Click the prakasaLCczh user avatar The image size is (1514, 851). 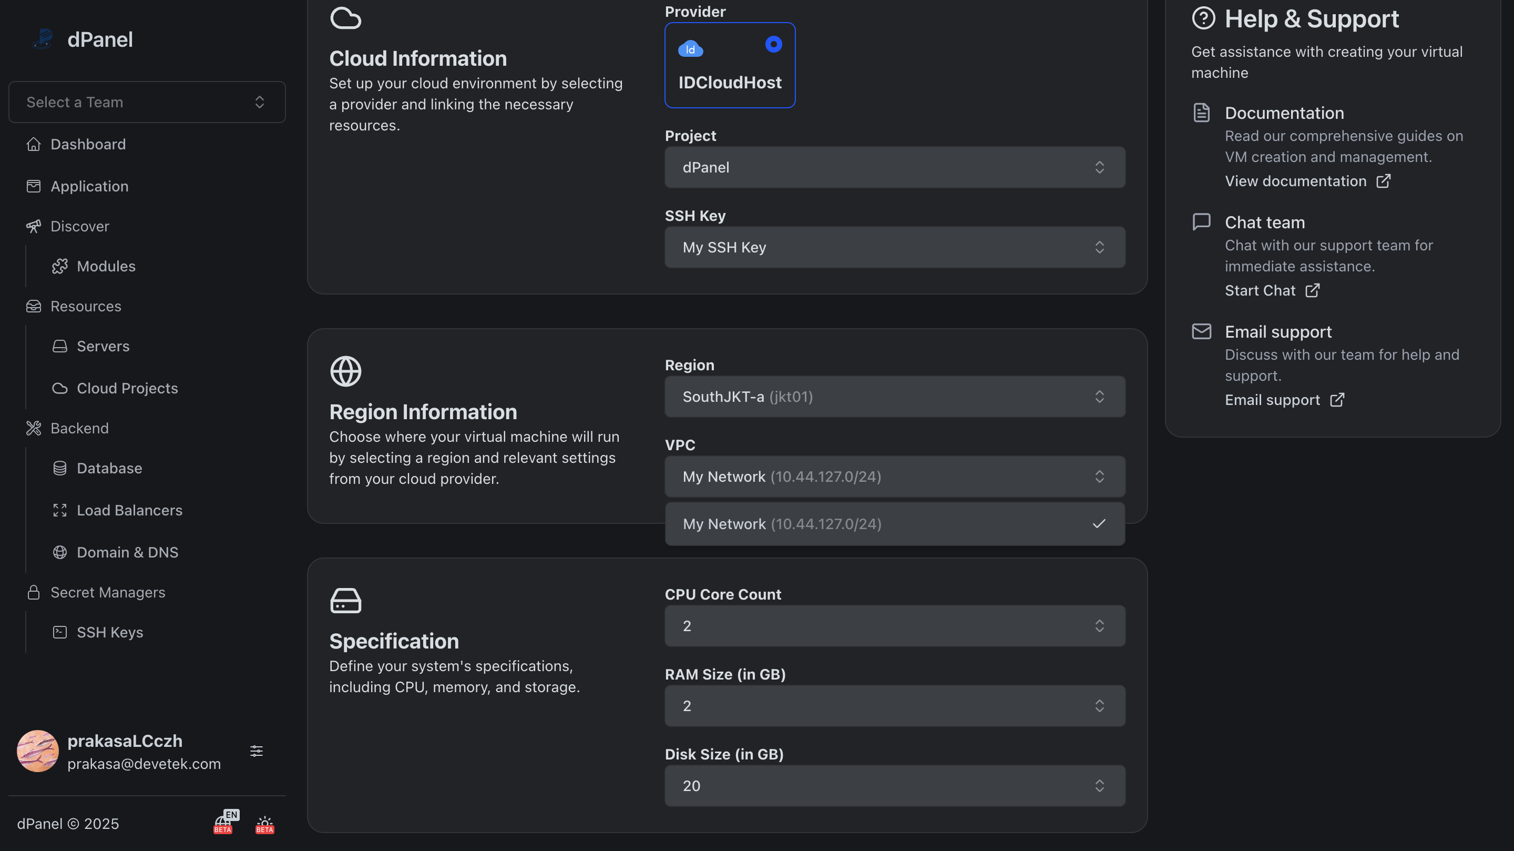tap(38, 751)
